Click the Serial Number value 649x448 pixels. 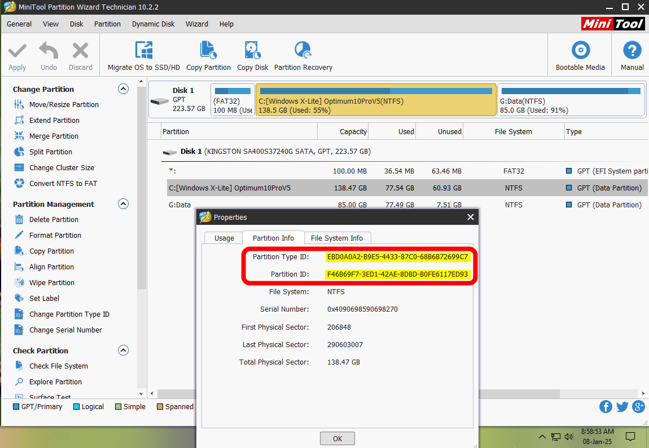pos(362,309)
